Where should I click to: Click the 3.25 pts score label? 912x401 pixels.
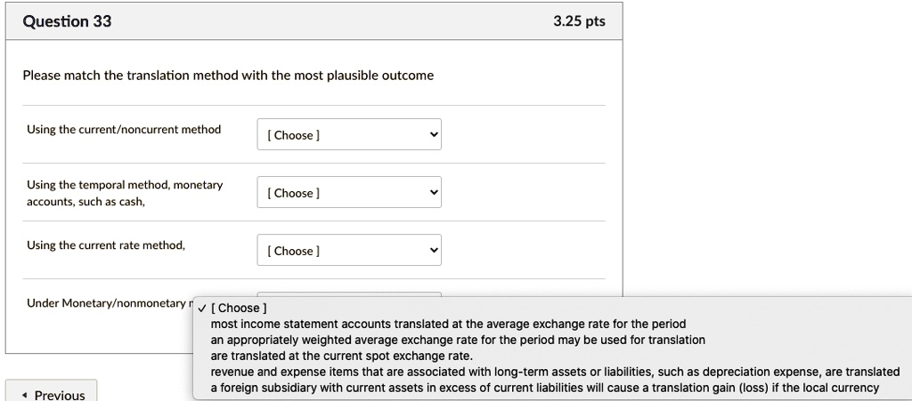click(x=579, y=21)
